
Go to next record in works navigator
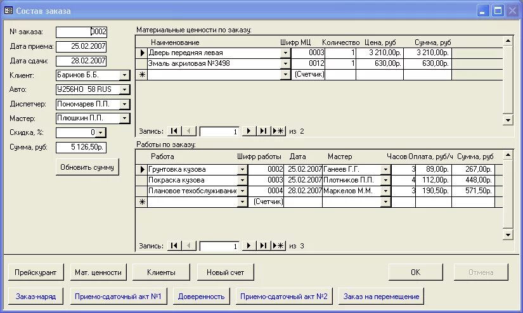[249, 246]
